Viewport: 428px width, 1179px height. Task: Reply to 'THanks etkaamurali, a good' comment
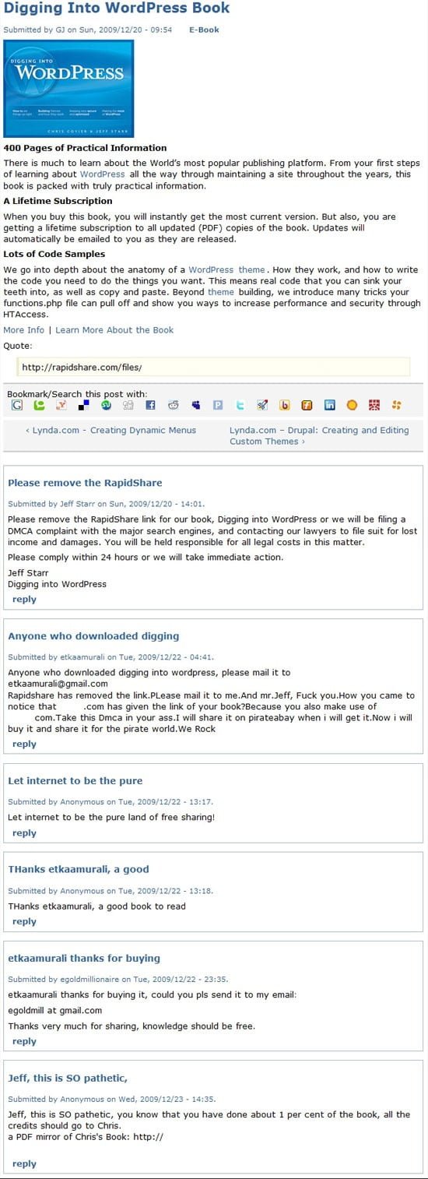click(24, 922)
